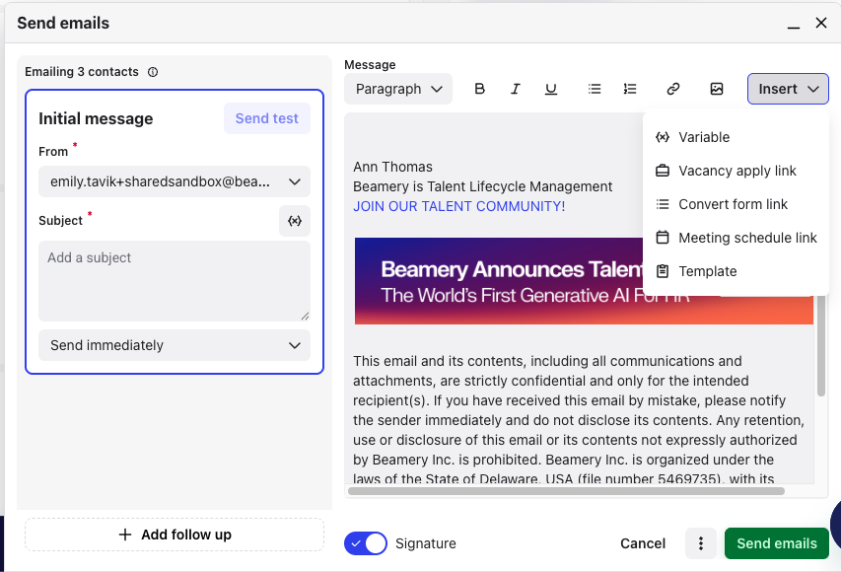Viewport: 841px width, 572px height.
Task: Toggle italic formatting
Action: [515, 89]
